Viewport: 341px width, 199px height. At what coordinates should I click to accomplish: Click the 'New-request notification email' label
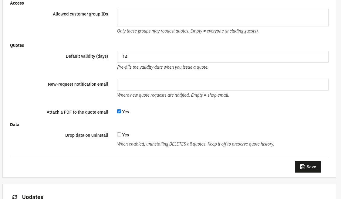78,84
